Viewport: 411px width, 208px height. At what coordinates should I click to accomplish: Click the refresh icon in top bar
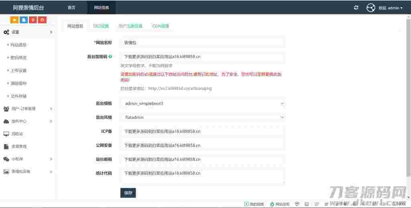(x=356, y=8)
